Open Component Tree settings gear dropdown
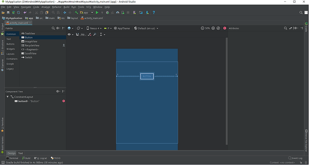The height and width of the screenshot is (165, 309). (x=58, y=91)
